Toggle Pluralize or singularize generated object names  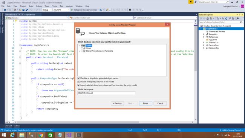click(79, 78)
